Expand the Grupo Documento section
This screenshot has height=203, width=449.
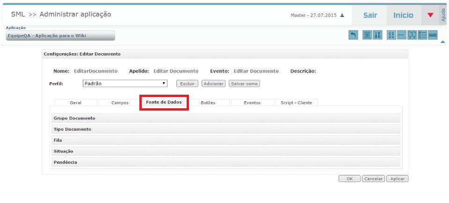point(225,118)
